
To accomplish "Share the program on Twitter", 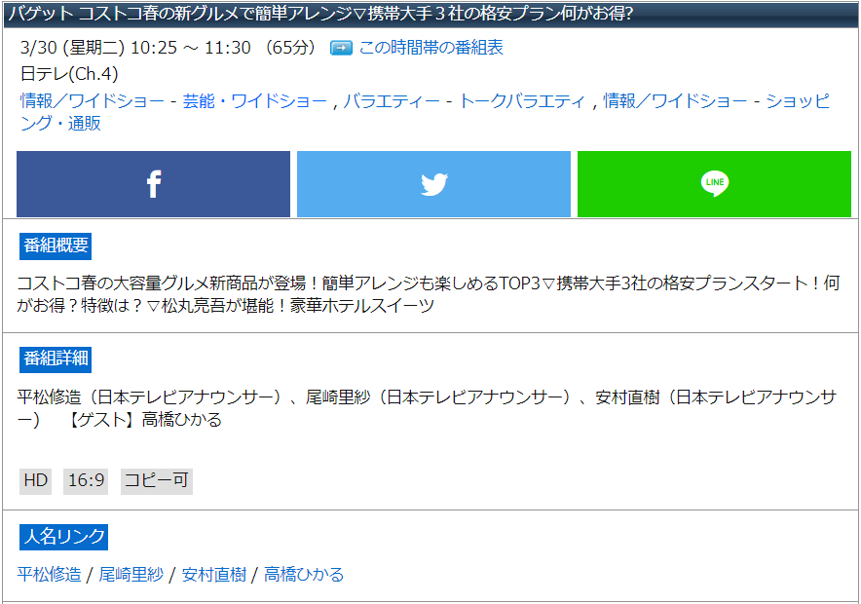I will pyautogui.click(x=433, y=184).
